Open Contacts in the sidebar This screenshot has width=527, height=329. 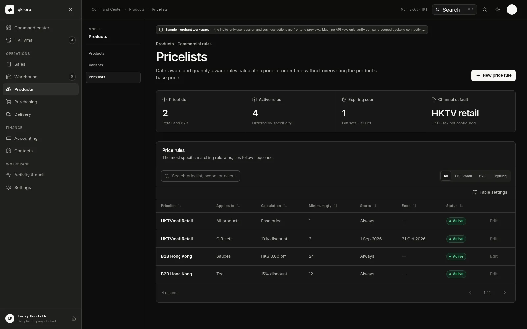pyautogui.click(x=41, y=151)
